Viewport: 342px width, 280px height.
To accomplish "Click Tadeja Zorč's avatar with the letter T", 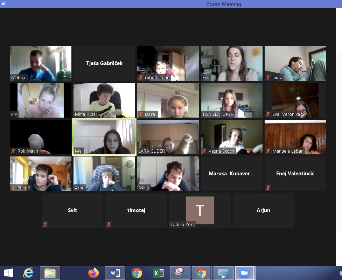I will pyautogui.click(x=200, y=210).
